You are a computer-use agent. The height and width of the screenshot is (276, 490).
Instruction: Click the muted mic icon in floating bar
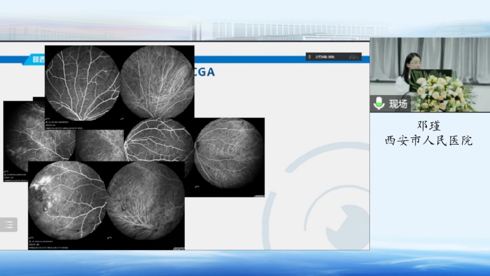309,57
